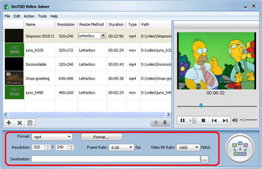Select juno_h320 thumbnail
Viewport: 262px width, 169px height.
tap(14, 50)
